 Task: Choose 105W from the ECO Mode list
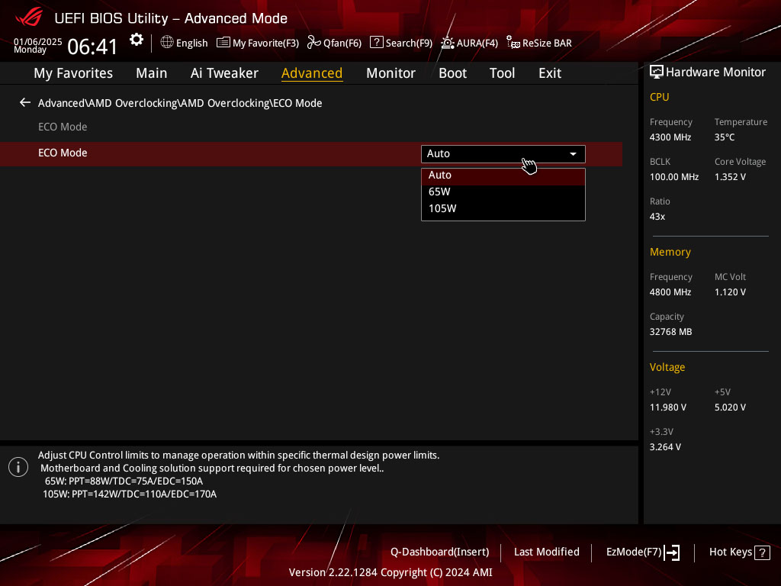[x=503, y=209]
